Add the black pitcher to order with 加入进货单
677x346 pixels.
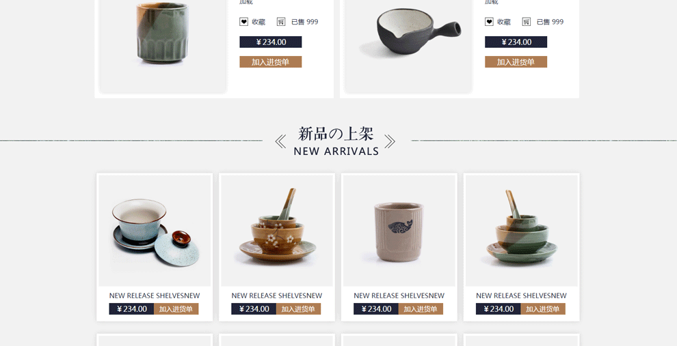point(516,62)
